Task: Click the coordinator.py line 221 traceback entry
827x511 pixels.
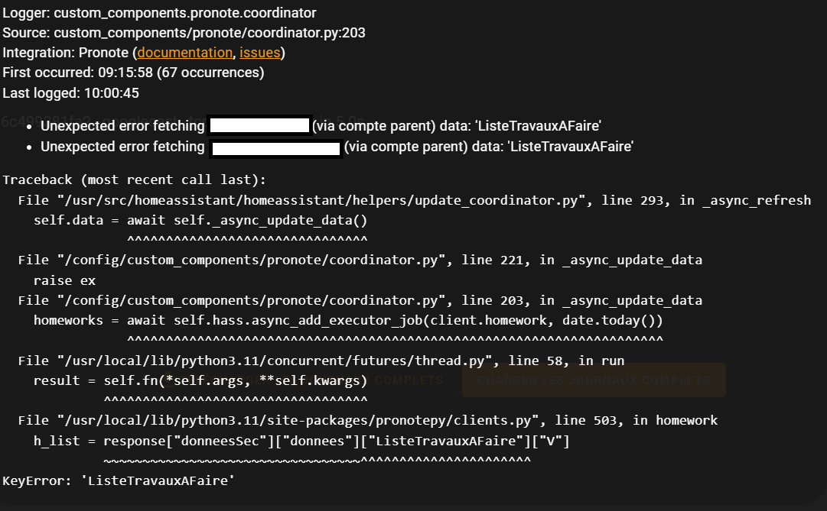Action: pyautogui.click(x=360, y=260)
